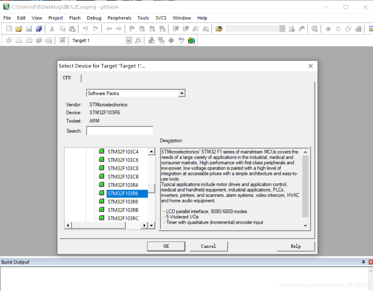Open the Software Packs dropdown
The image size is (373, 291).
pos(182,93)
